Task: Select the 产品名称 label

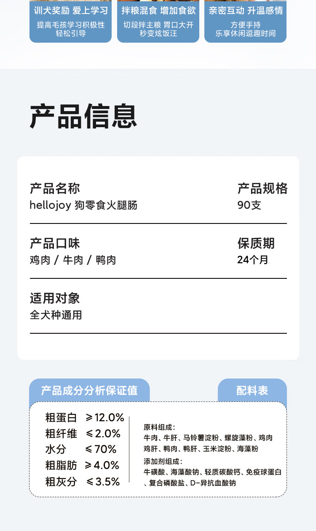Action: [55, 188]
